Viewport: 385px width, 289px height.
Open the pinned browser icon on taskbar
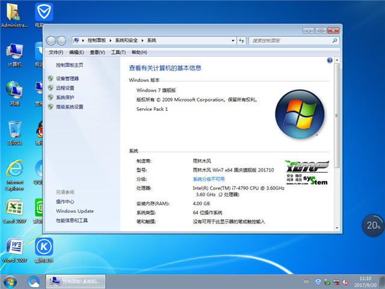(34, 282)
